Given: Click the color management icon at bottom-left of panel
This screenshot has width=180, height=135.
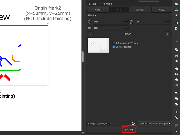Looking at the screenshot, I should (x=83, y=133).
